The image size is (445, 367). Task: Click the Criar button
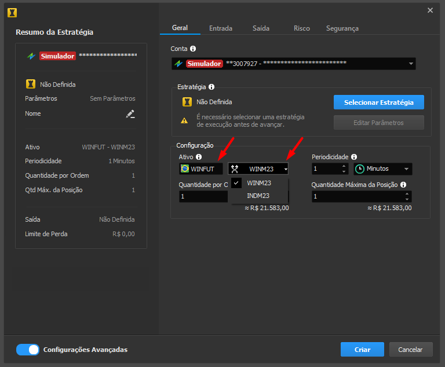pos(362,350)
